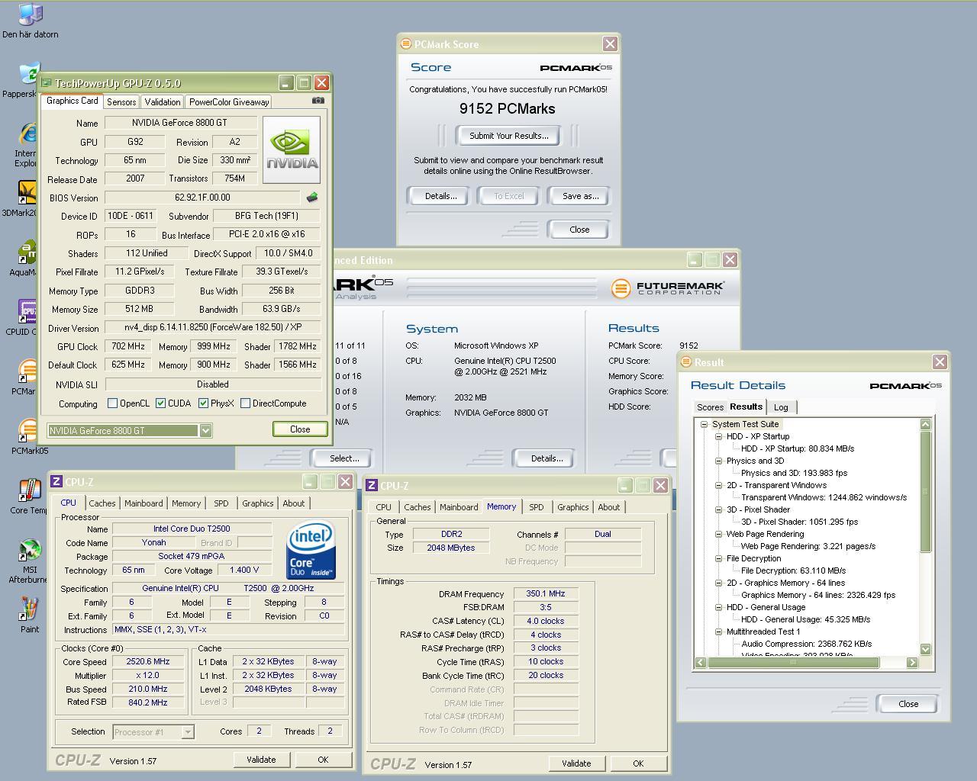Open Caches tab in CPU-Z CPU window
The image size is (977, 781).
(102, 503)
